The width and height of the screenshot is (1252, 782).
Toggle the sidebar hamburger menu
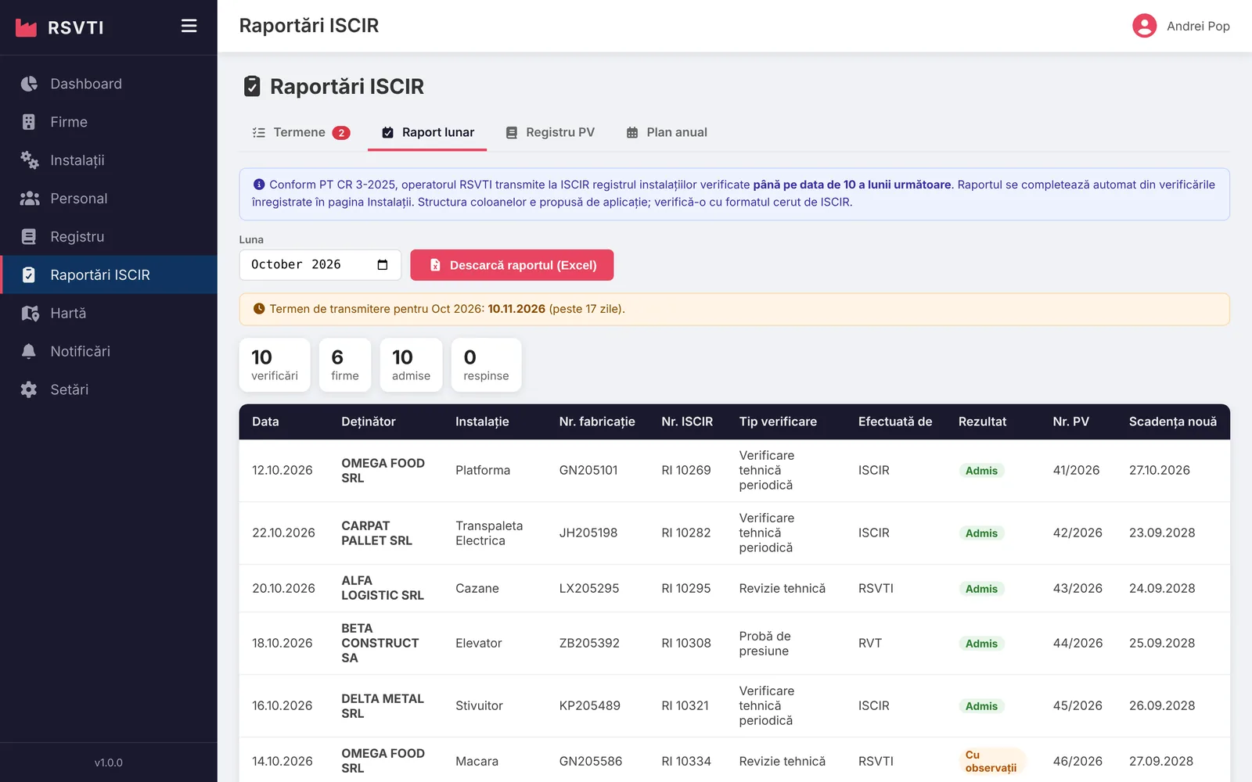189,26
